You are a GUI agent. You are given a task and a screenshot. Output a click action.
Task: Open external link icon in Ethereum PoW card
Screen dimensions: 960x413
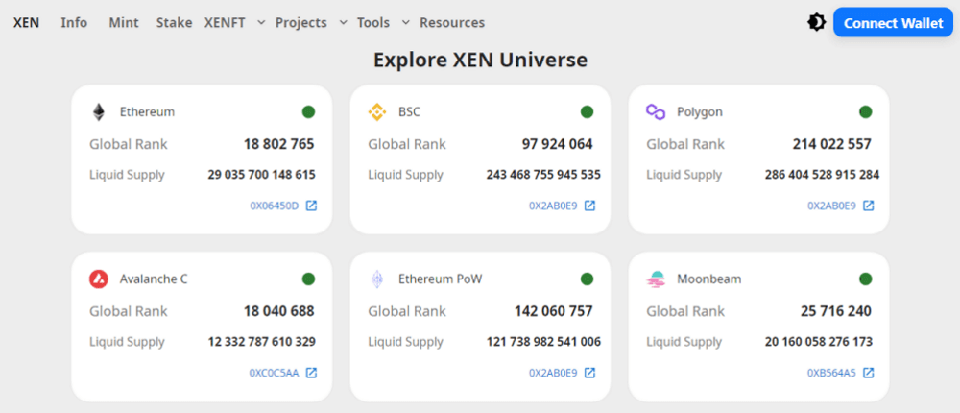589,372
